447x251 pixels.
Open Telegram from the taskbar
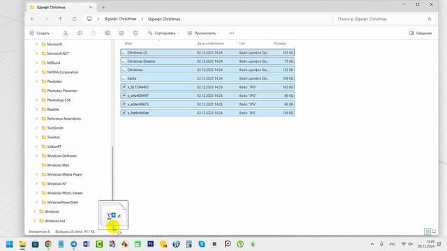[73, 244]
